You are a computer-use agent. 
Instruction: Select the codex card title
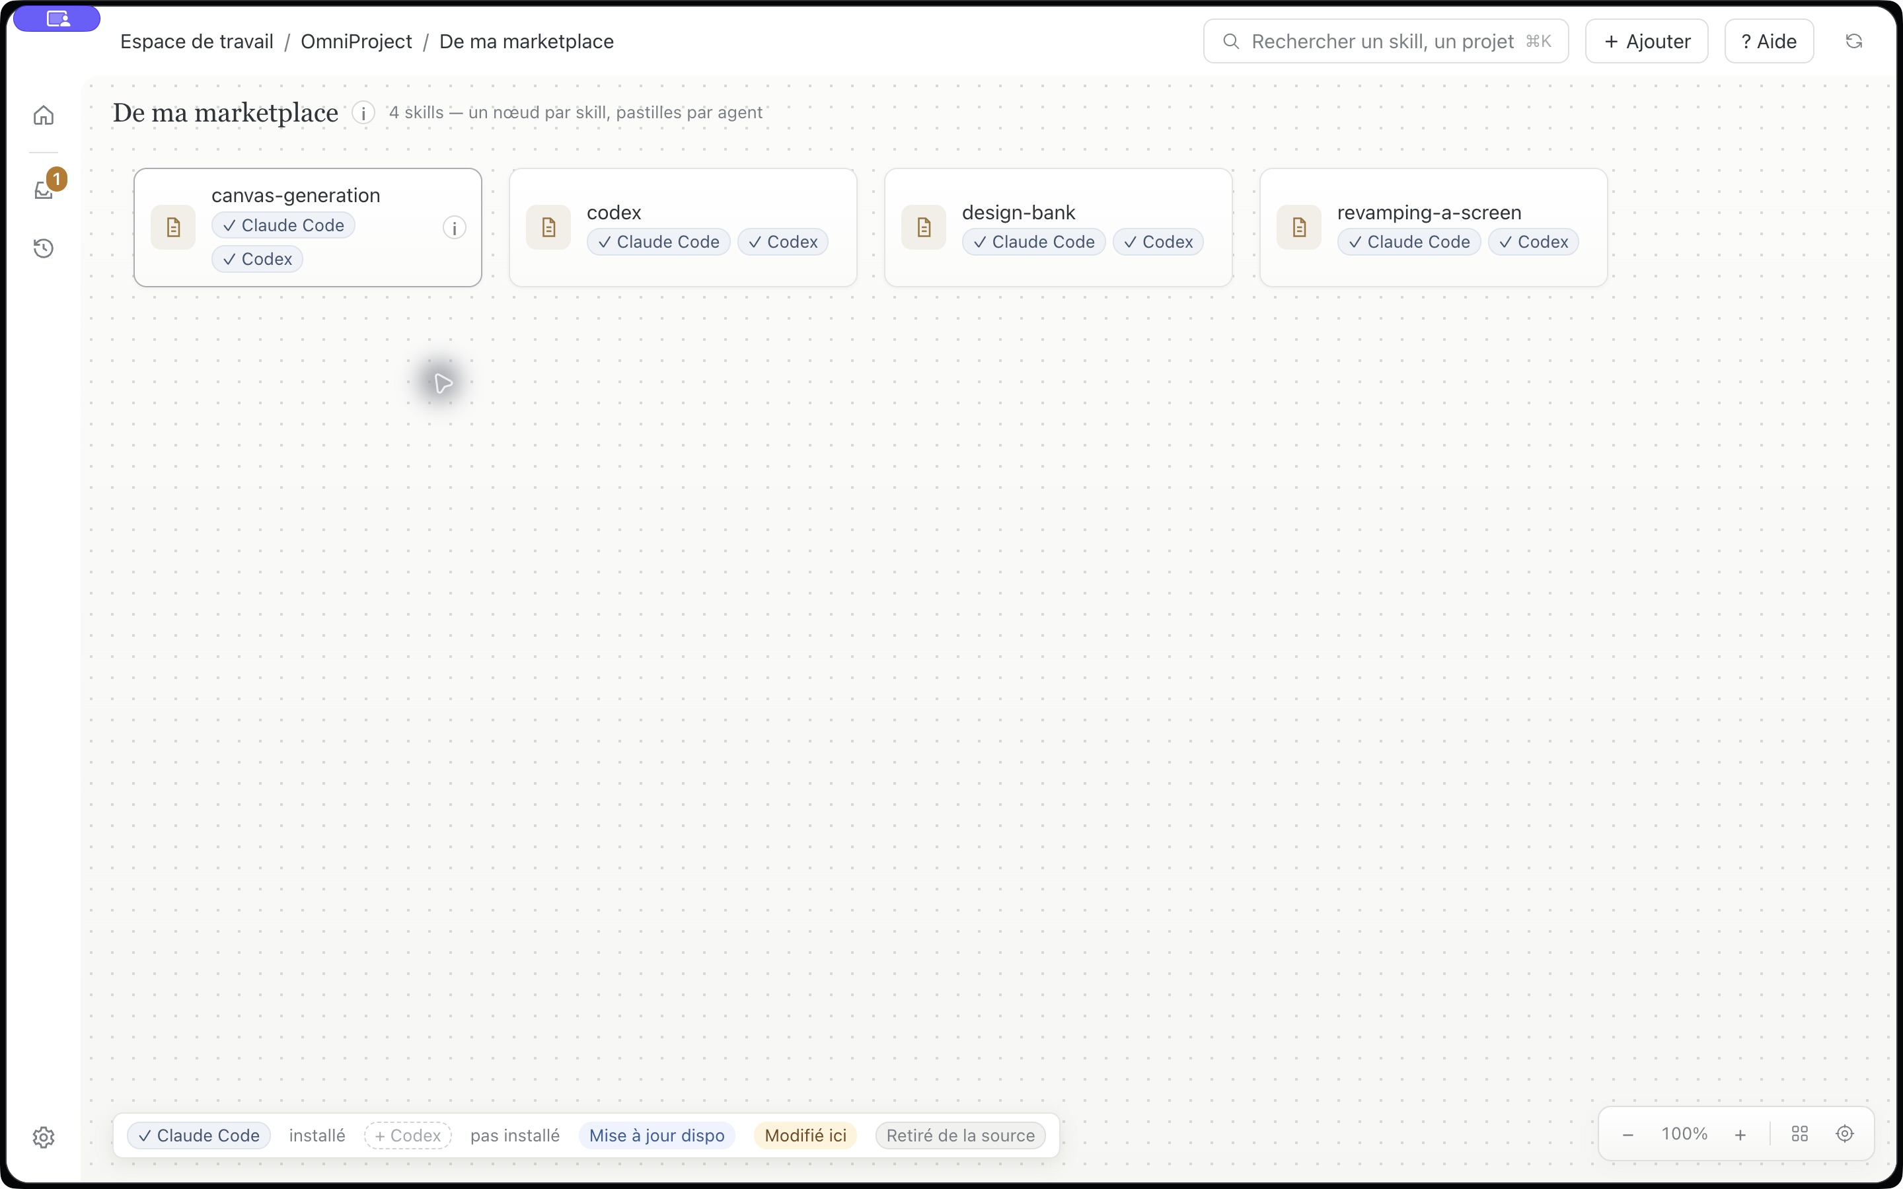[613, 212]
